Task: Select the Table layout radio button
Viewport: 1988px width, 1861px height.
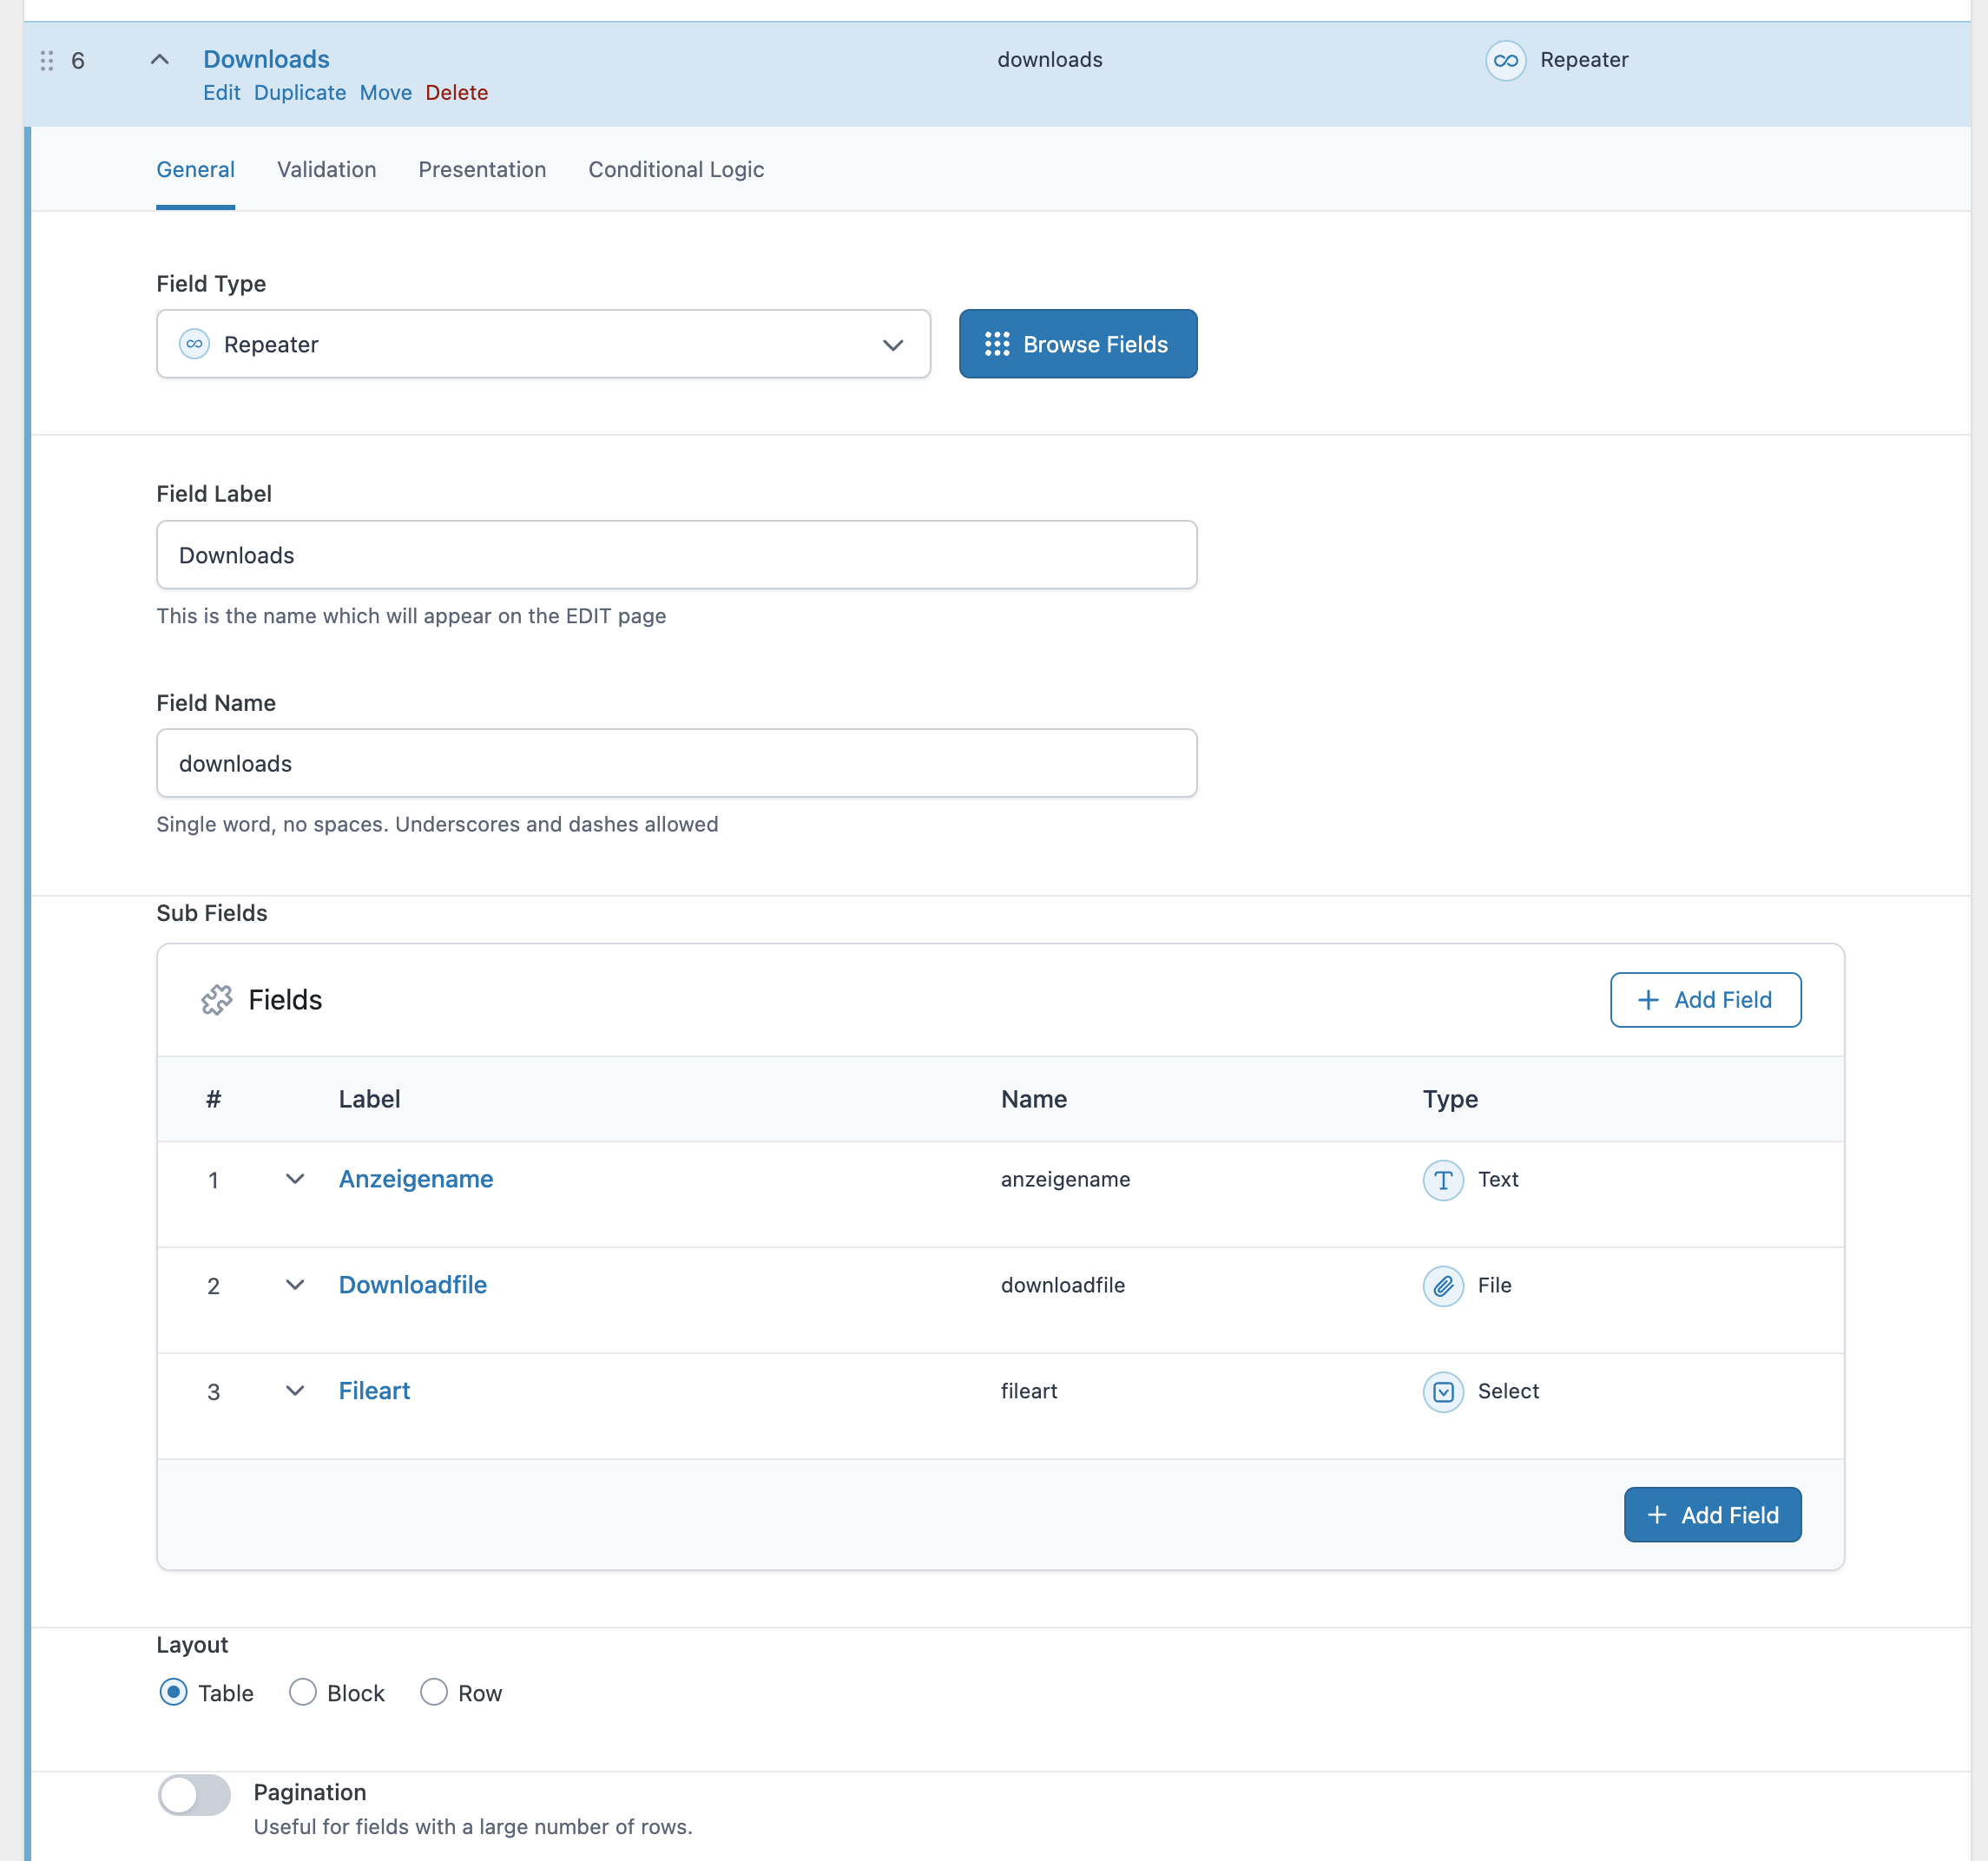Action: (x=173, y=1692)
